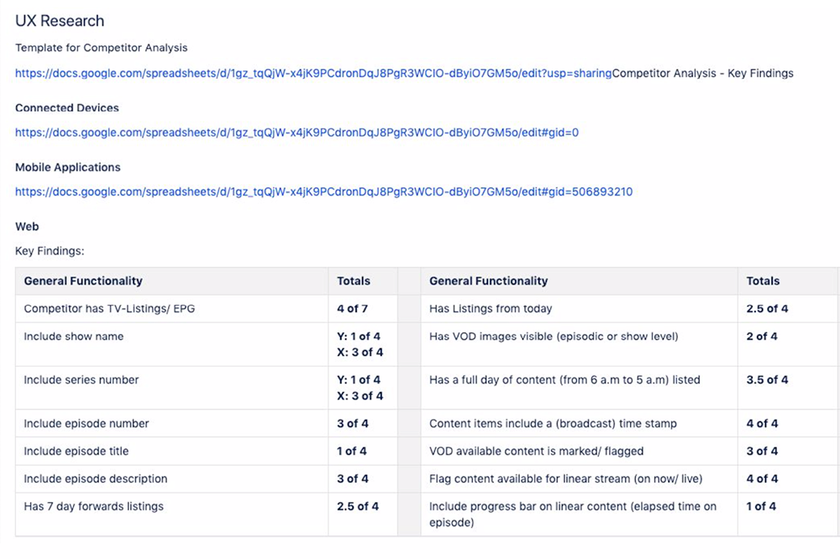This screenshot has height=559, width=840.
Task: Open the Connected Devices spreadsheet link
Action: coord(297,133)
